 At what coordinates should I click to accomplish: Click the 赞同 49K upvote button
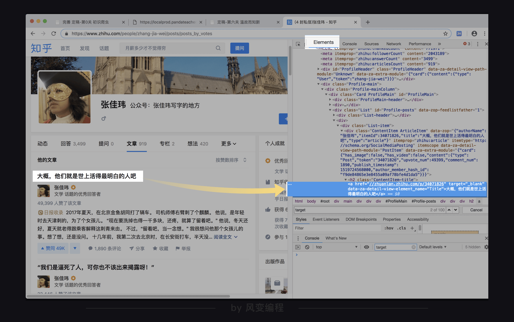tap(53, 248)
